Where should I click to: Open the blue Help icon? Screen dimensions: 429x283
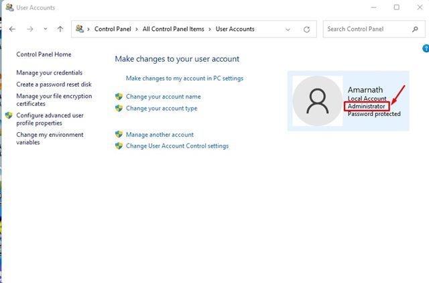(426, 48)
